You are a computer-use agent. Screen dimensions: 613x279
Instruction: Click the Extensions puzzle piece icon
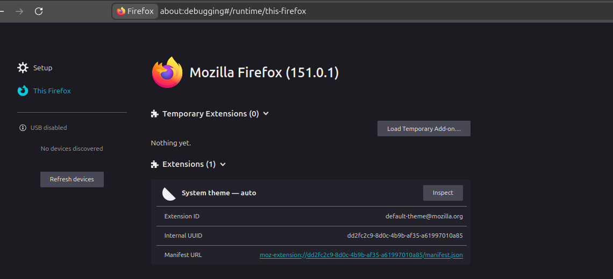pos(155,164)
